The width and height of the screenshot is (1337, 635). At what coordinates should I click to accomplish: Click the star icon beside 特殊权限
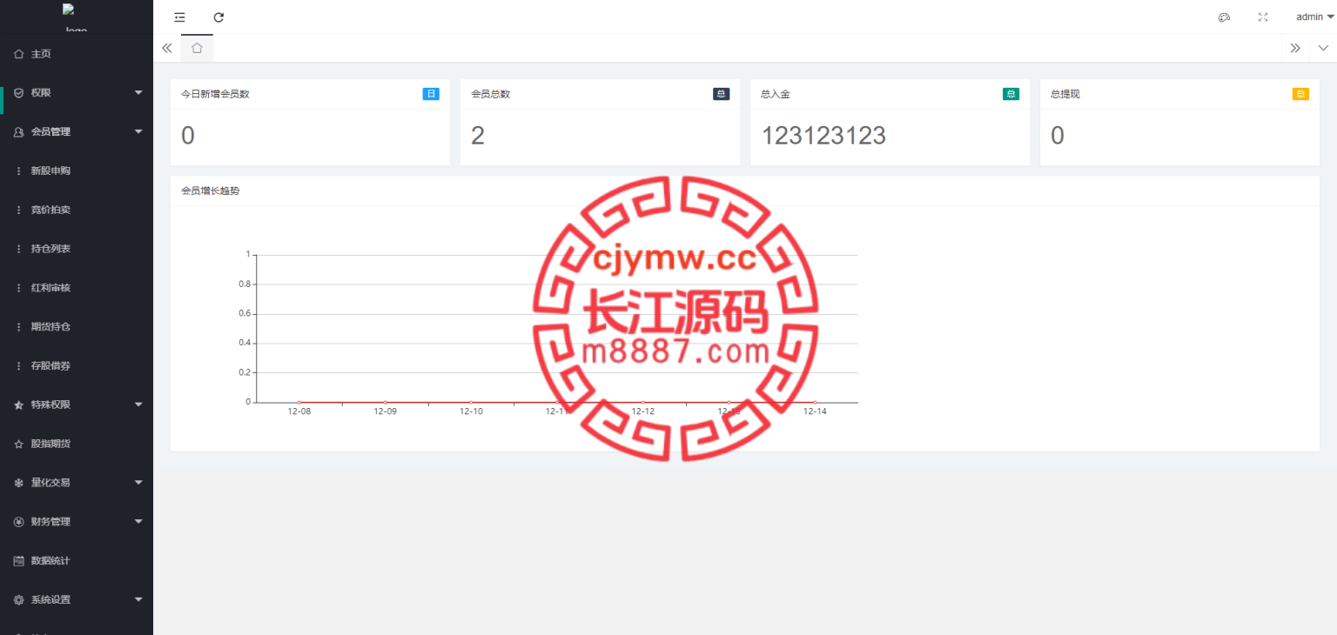pyautogui.click(x=18, y=404)
